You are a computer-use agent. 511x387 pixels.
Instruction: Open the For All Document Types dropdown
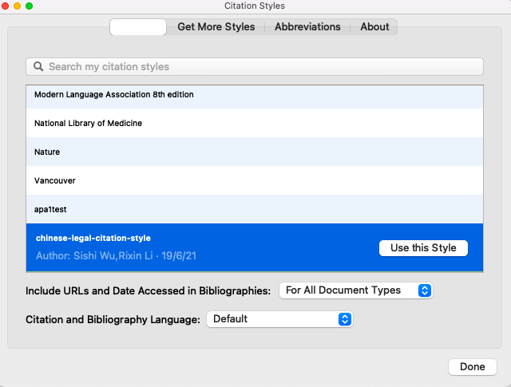355,290
